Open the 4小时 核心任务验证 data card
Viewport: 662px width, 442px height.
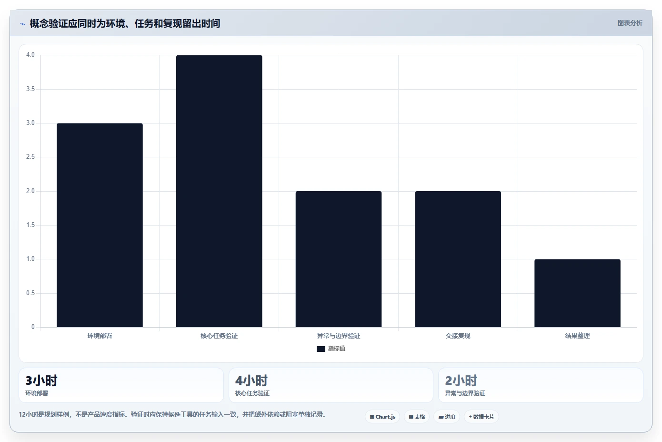[x=331, y=385]
